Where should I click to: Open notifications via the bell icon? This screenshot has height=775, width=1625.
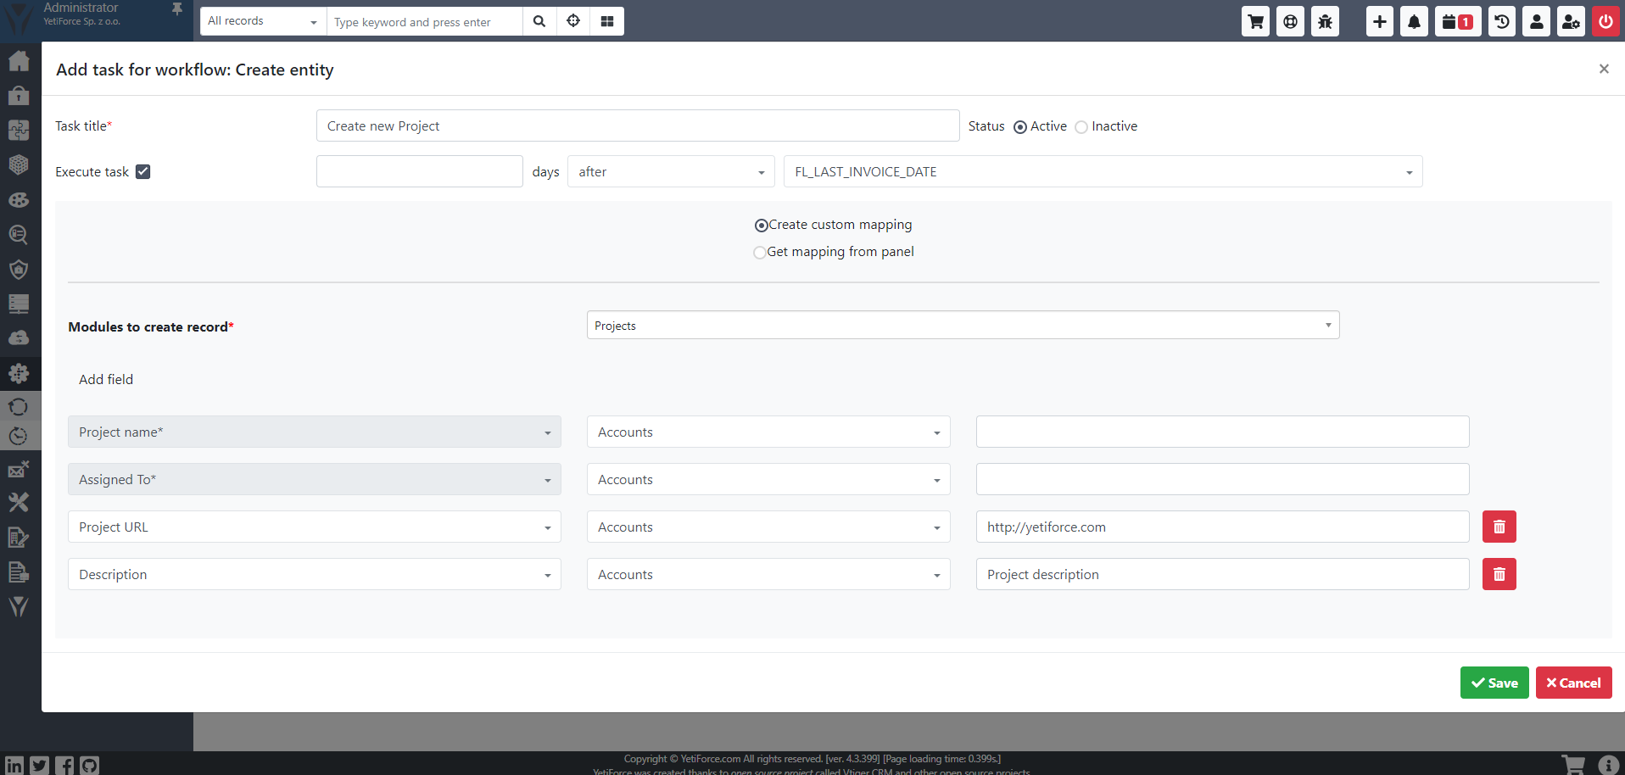[1413, 21]
